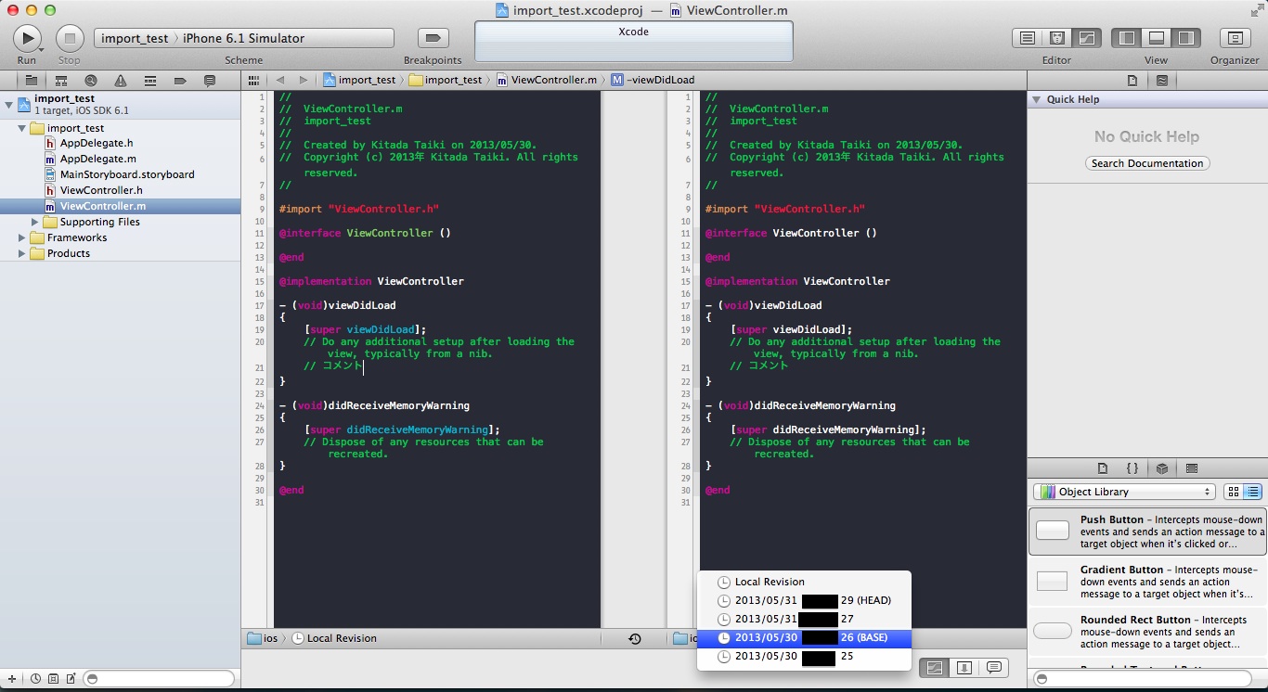Open MainStoryboard.storyboard file
1268x692 pixels.
click(120, 174)
